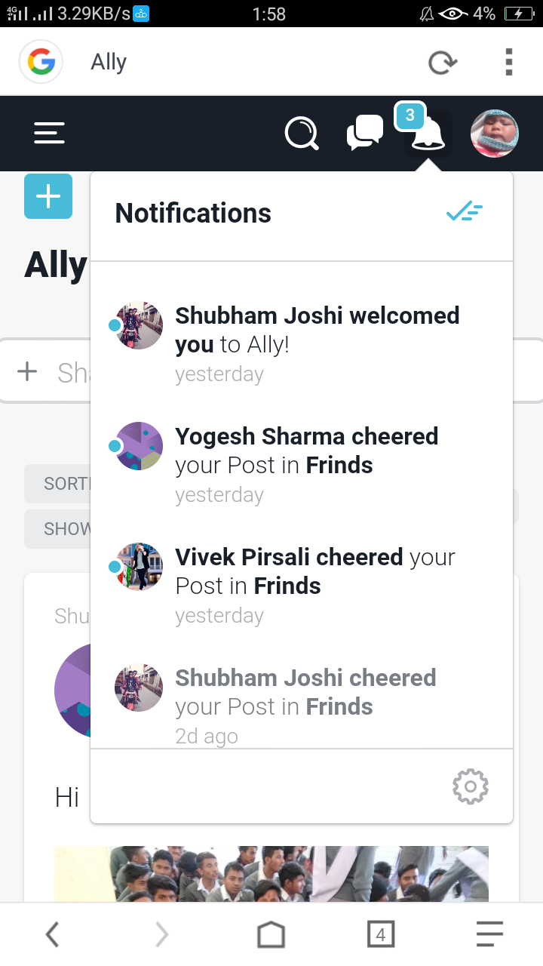This screenshot has height=966, width=543.
Task: Open the profile avatar in the header
Action: point(494,134)
